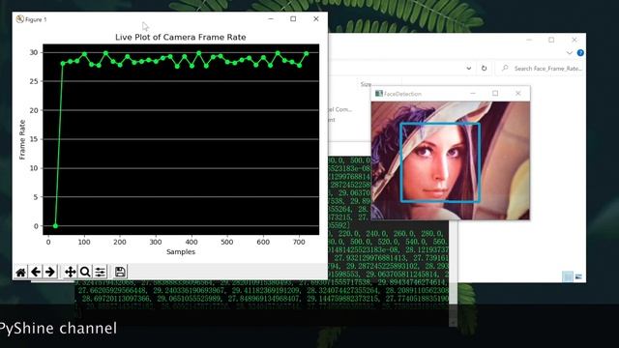Minimize the FaceDetection window
The image size is (619, 348).
pos(473,94)
